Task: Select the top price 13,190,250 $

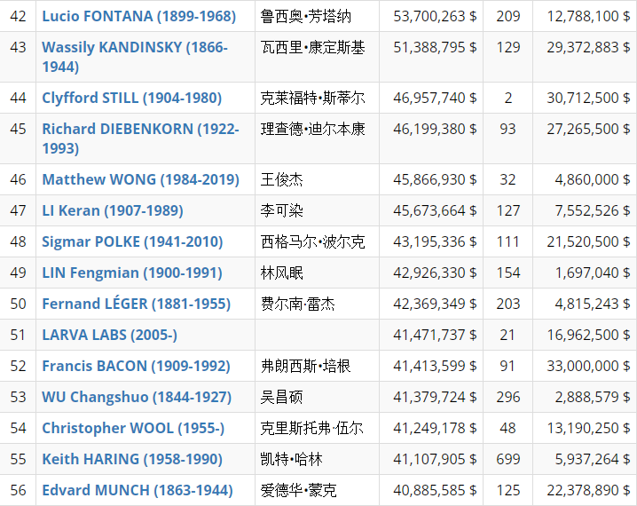Action: click(589, 429)
